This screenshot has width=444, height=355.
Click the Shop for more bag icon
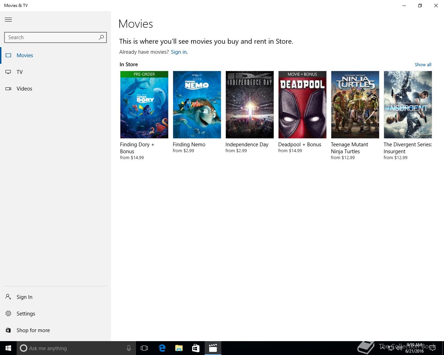[8, 330]
